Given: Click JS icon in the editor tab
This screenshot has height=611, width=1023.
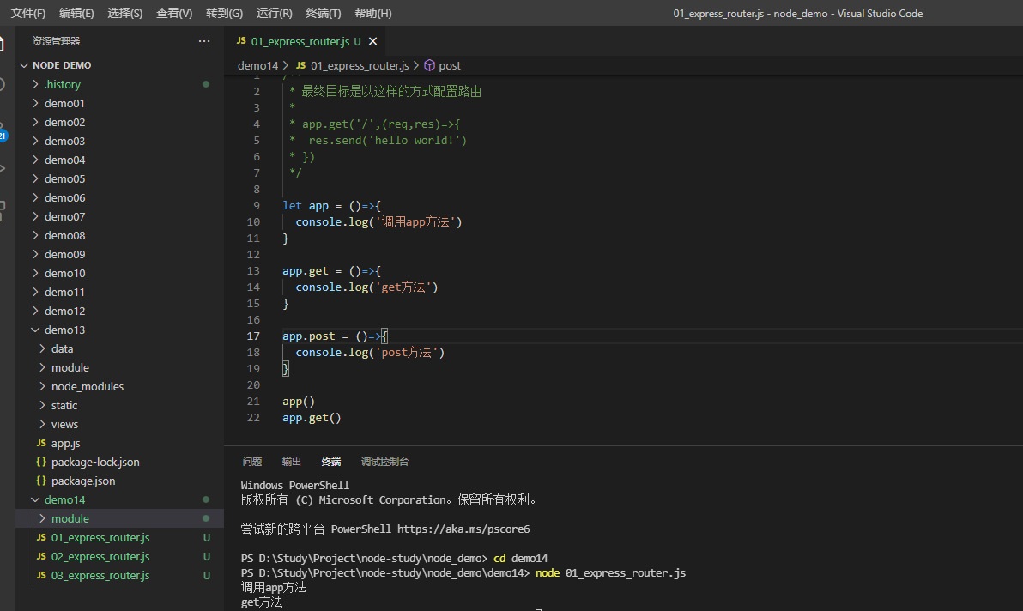Looking at the screenshot, I should (x=241, y=41).
